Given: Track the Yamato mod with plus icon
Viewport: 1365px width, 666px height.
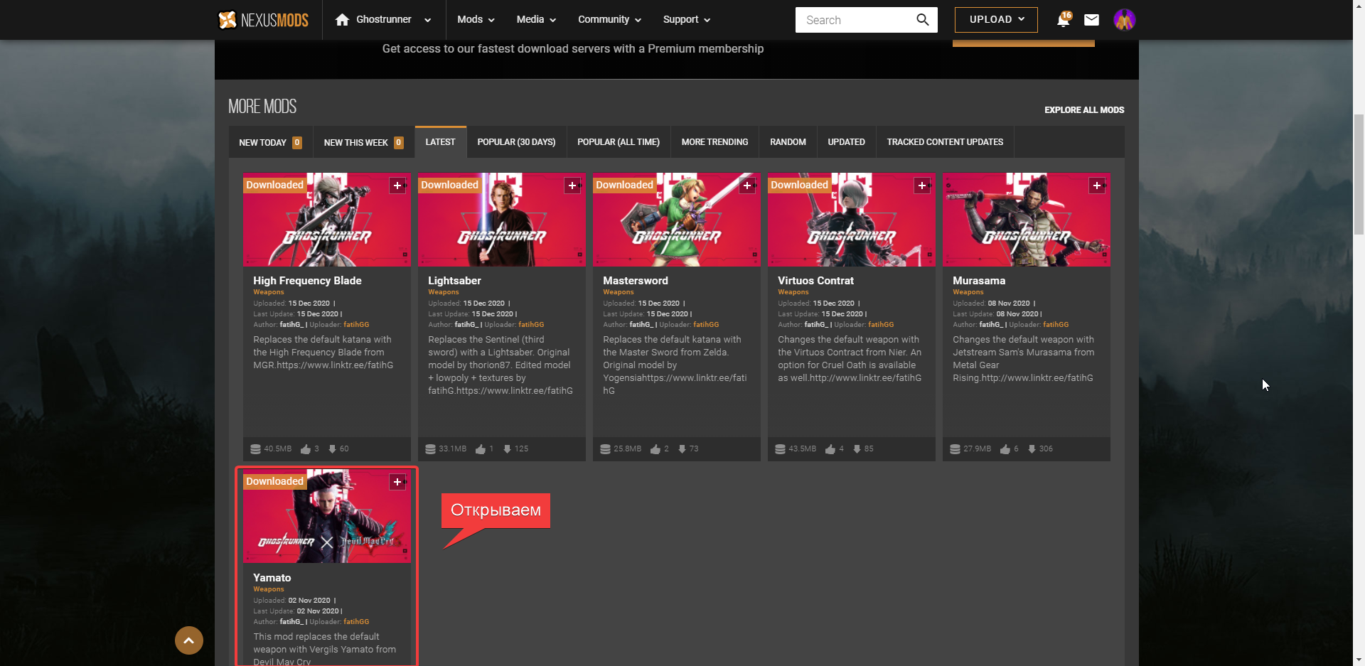Looking at the screenshot, I should point(397,482).
